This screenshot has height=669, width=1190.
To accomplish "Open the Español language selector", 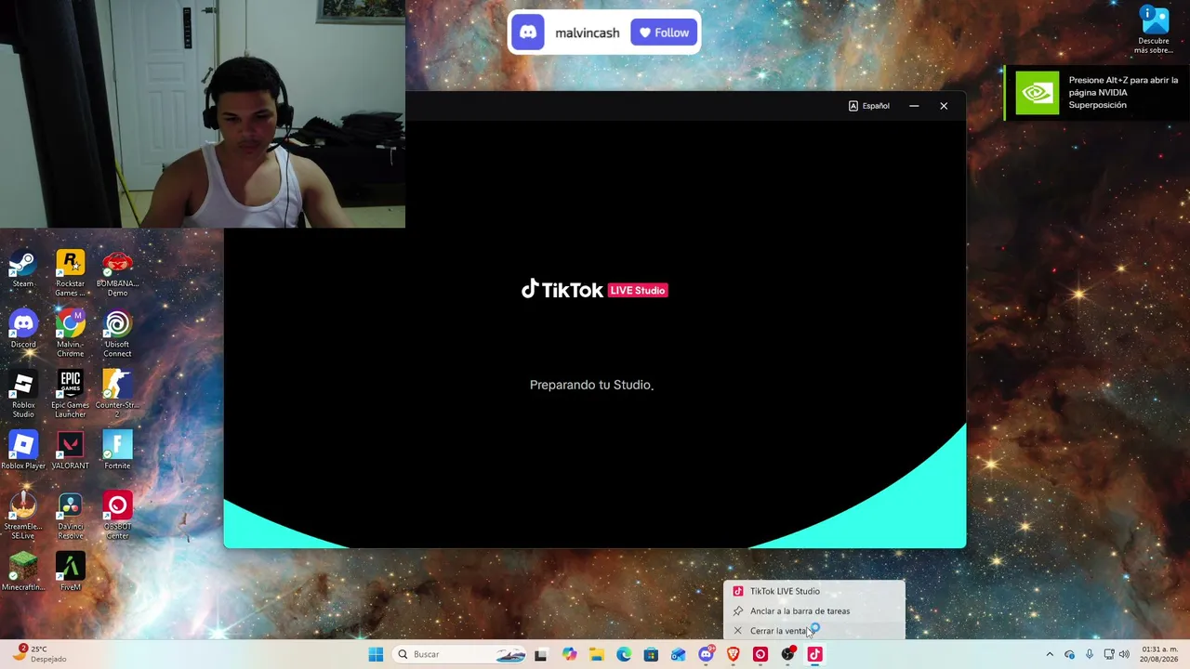I will click(x=869, y=106).
